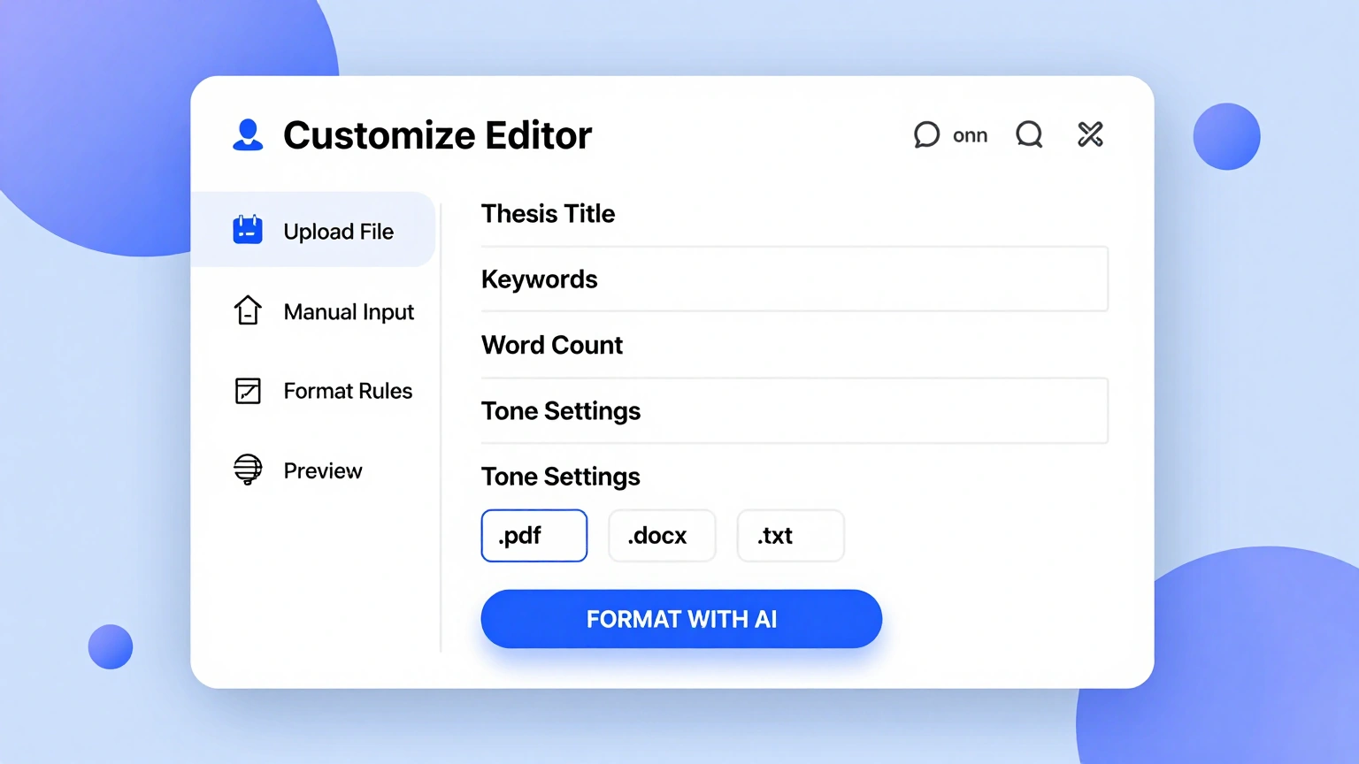1359x764 pixels.
Task: Focus the Keywords input field
Action: click(x=795, y=279)
